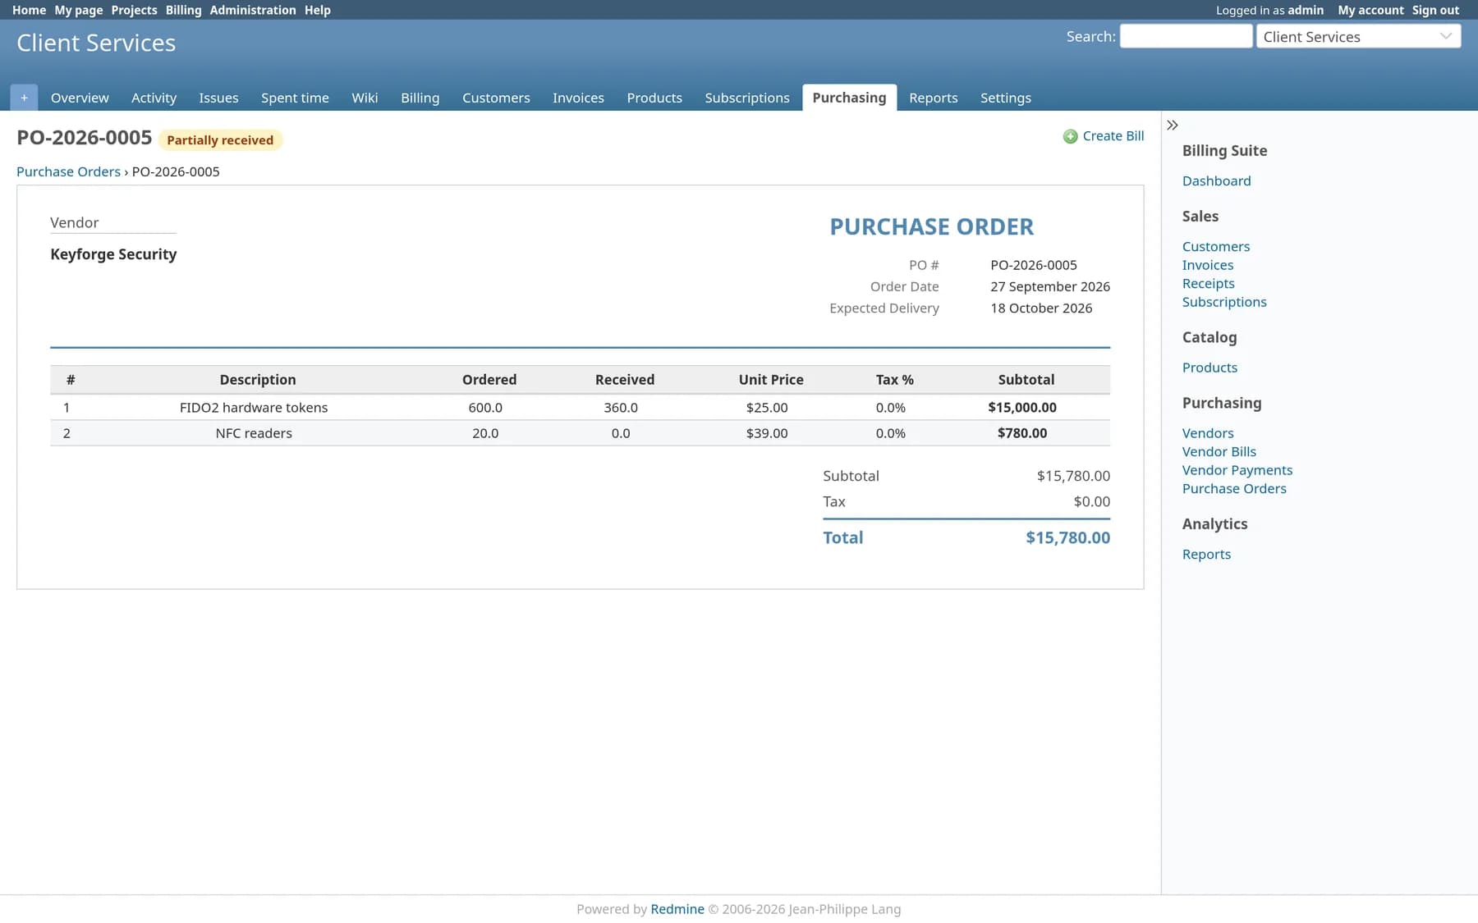Open the Customers tab

pos(496,98)
